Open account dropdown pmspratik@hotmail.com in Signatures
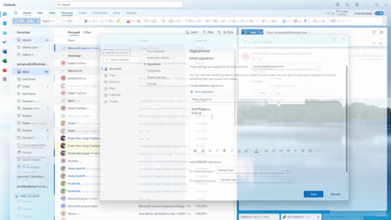Image resolution: width=391 pixels, height=220 pixels. pos(286,67)
